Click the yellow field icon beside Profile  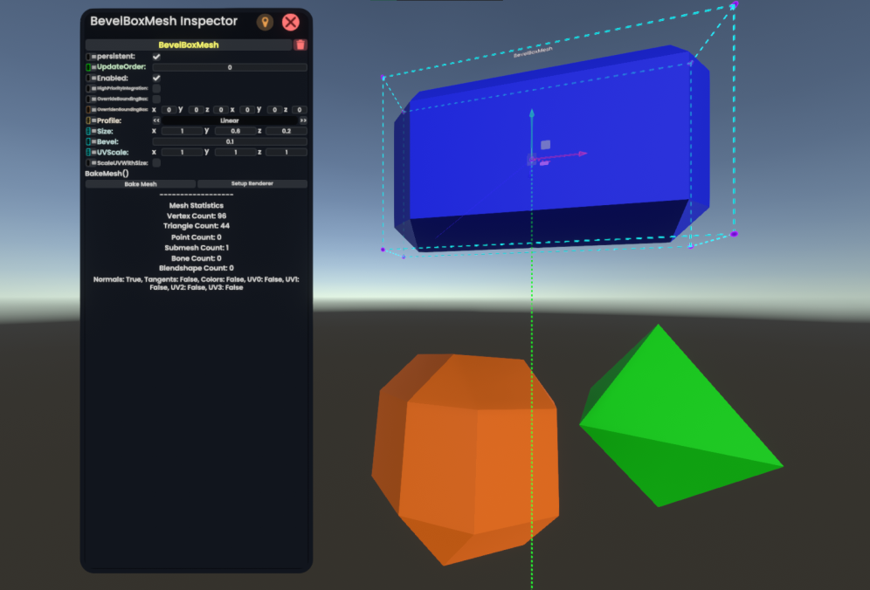[88, 120]
